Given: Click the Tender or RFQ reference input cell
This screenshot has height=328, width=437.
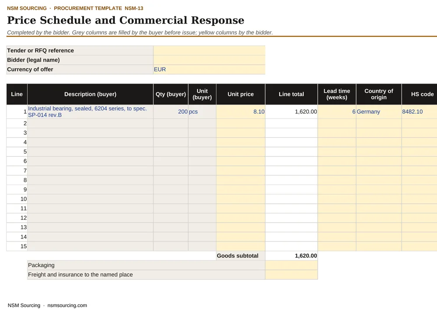Looking at the screenshot, I should [x=209, y=50].
